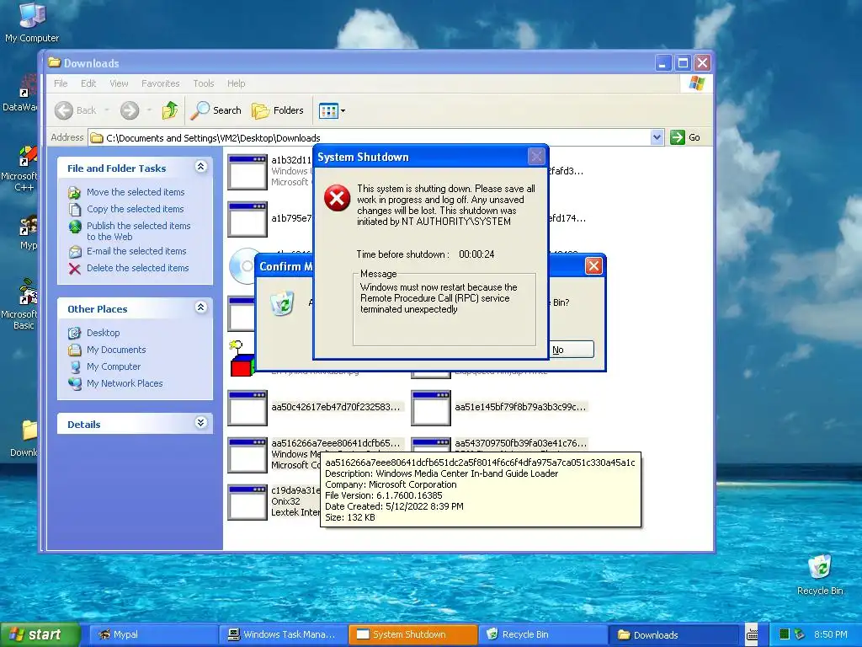Open Desktop under Other Places
The height and width of the screenshot is (647, 862).
(103, 333)
